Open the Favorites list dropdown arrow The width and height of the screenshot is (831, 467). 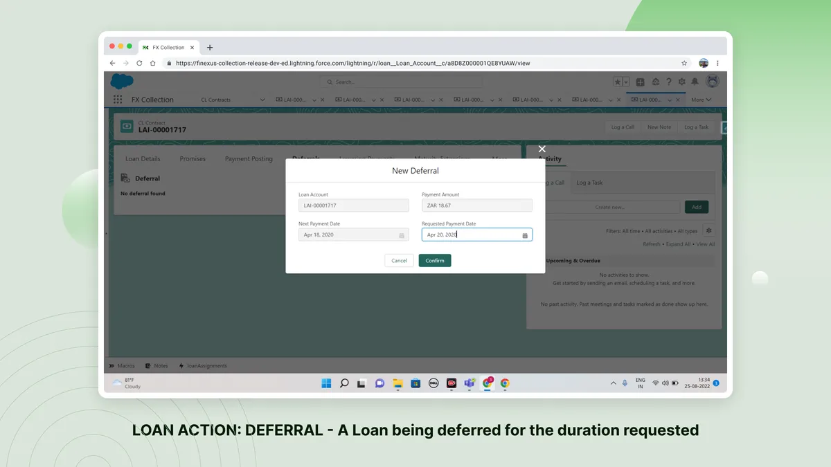pyautogui.click(x=626, y=82)
